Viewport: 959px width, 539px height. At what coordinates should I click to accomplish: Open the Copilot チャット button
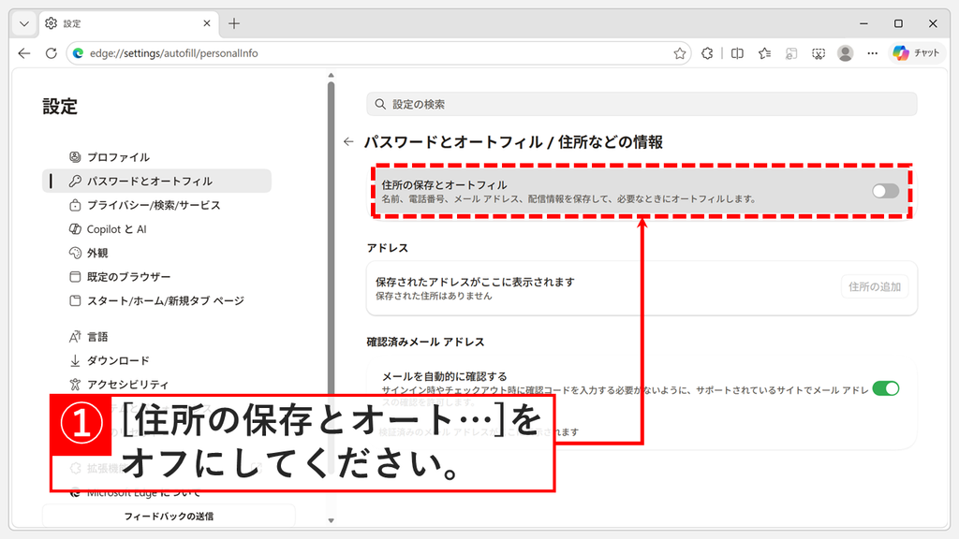[916, 53]
